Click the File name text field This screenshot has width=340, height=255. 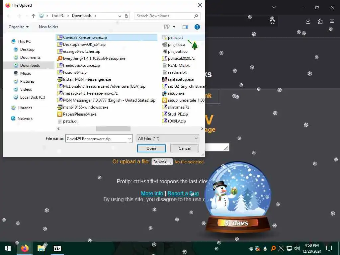coord(97,138)
